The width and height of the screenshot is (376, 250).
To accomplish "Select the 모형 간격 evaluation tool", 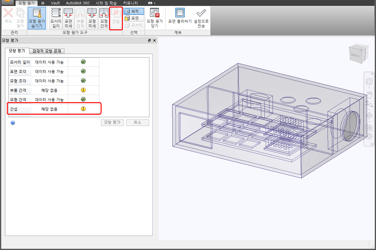I will (x=104, y=18).
